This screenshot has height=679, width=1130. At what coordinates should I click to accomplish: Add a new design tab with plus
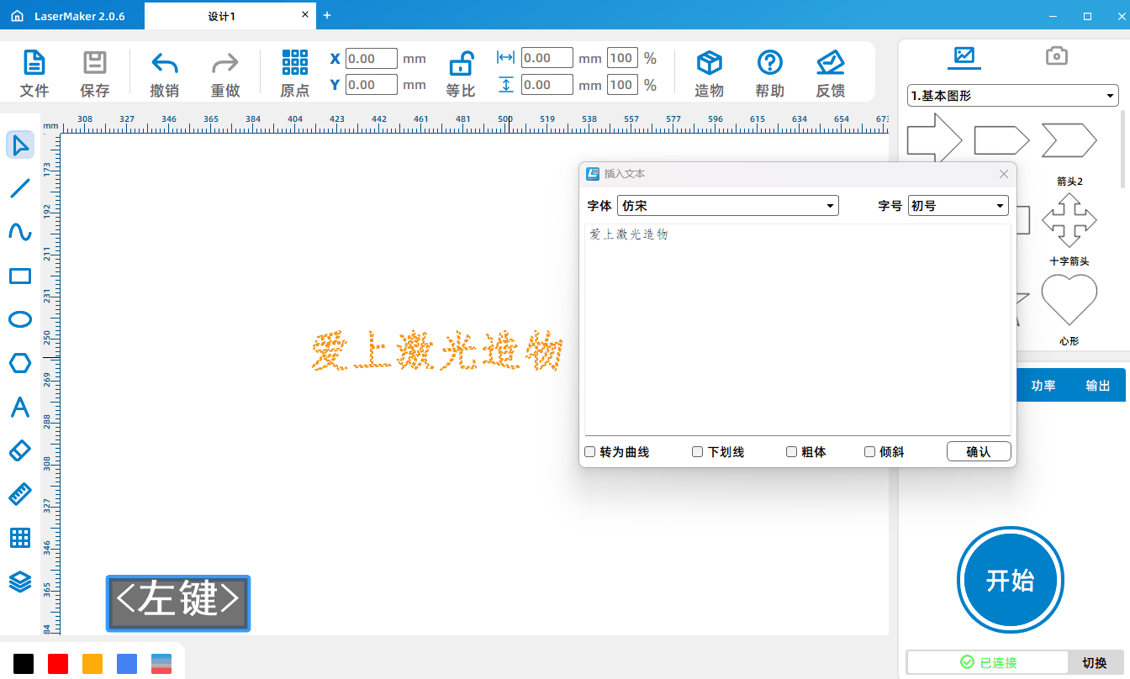(327, 15)
